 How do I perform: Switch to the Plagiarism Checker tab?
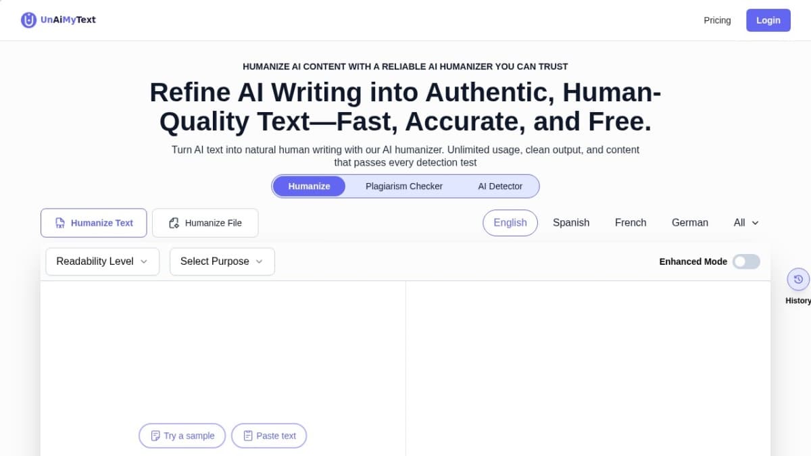click(403, 186)
